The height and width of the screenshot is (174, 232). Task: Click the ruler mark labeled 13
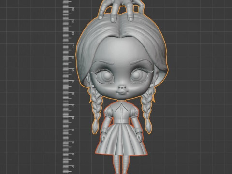pos(73,33)
